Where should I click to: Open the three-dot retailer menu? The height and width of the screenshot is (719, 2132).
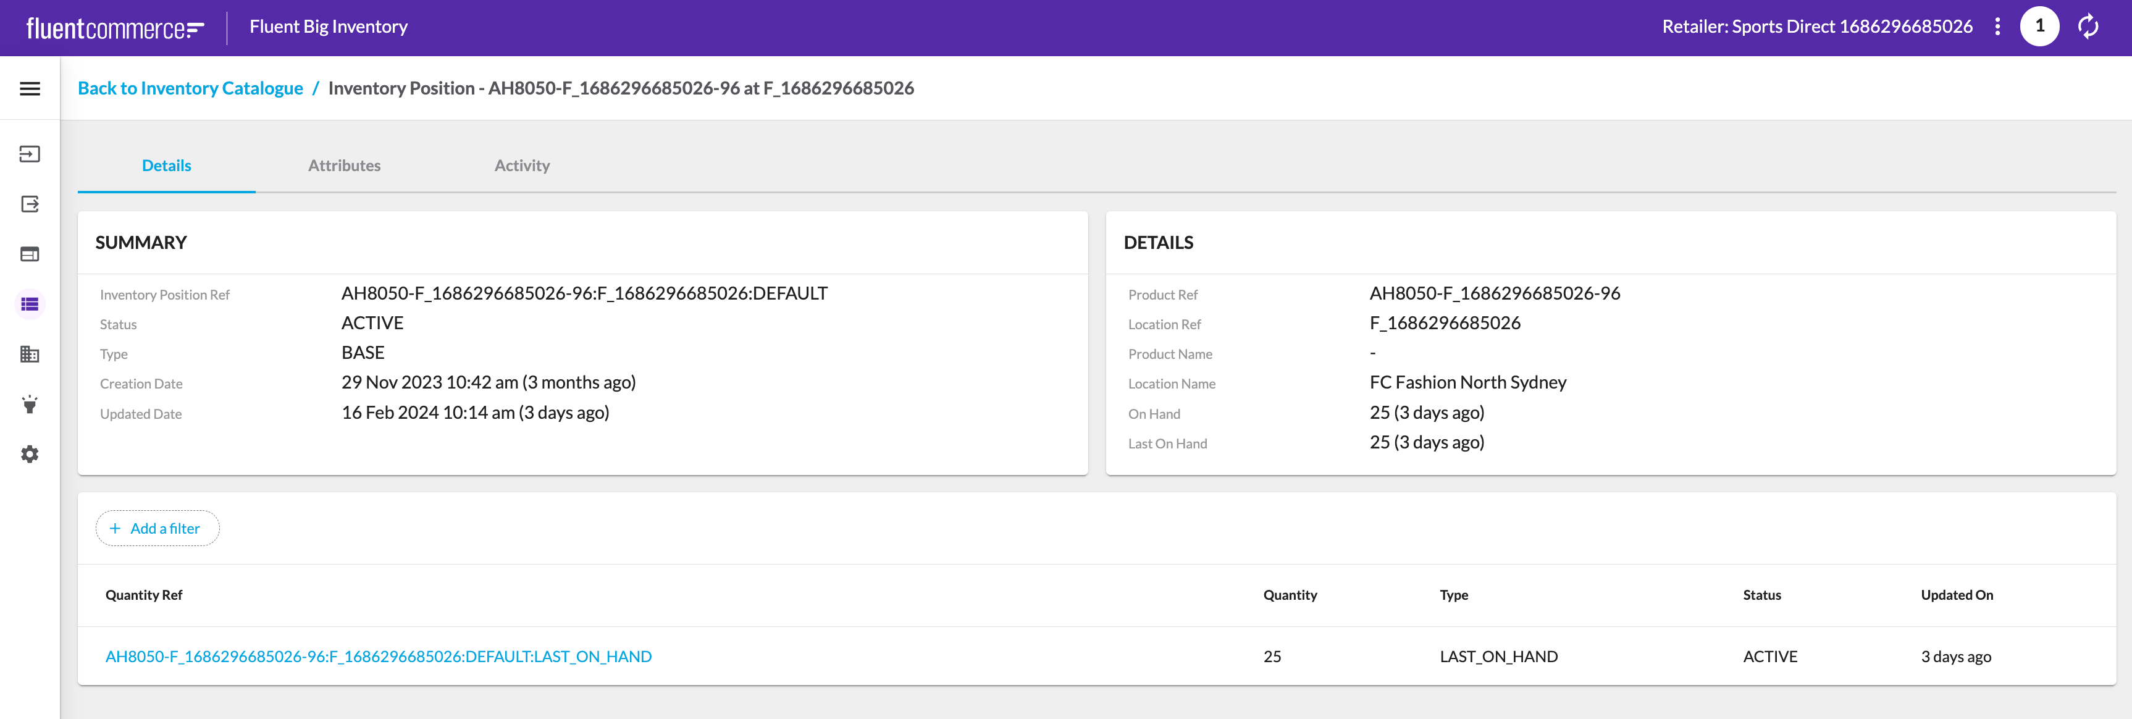click(x=1997, y=27)
